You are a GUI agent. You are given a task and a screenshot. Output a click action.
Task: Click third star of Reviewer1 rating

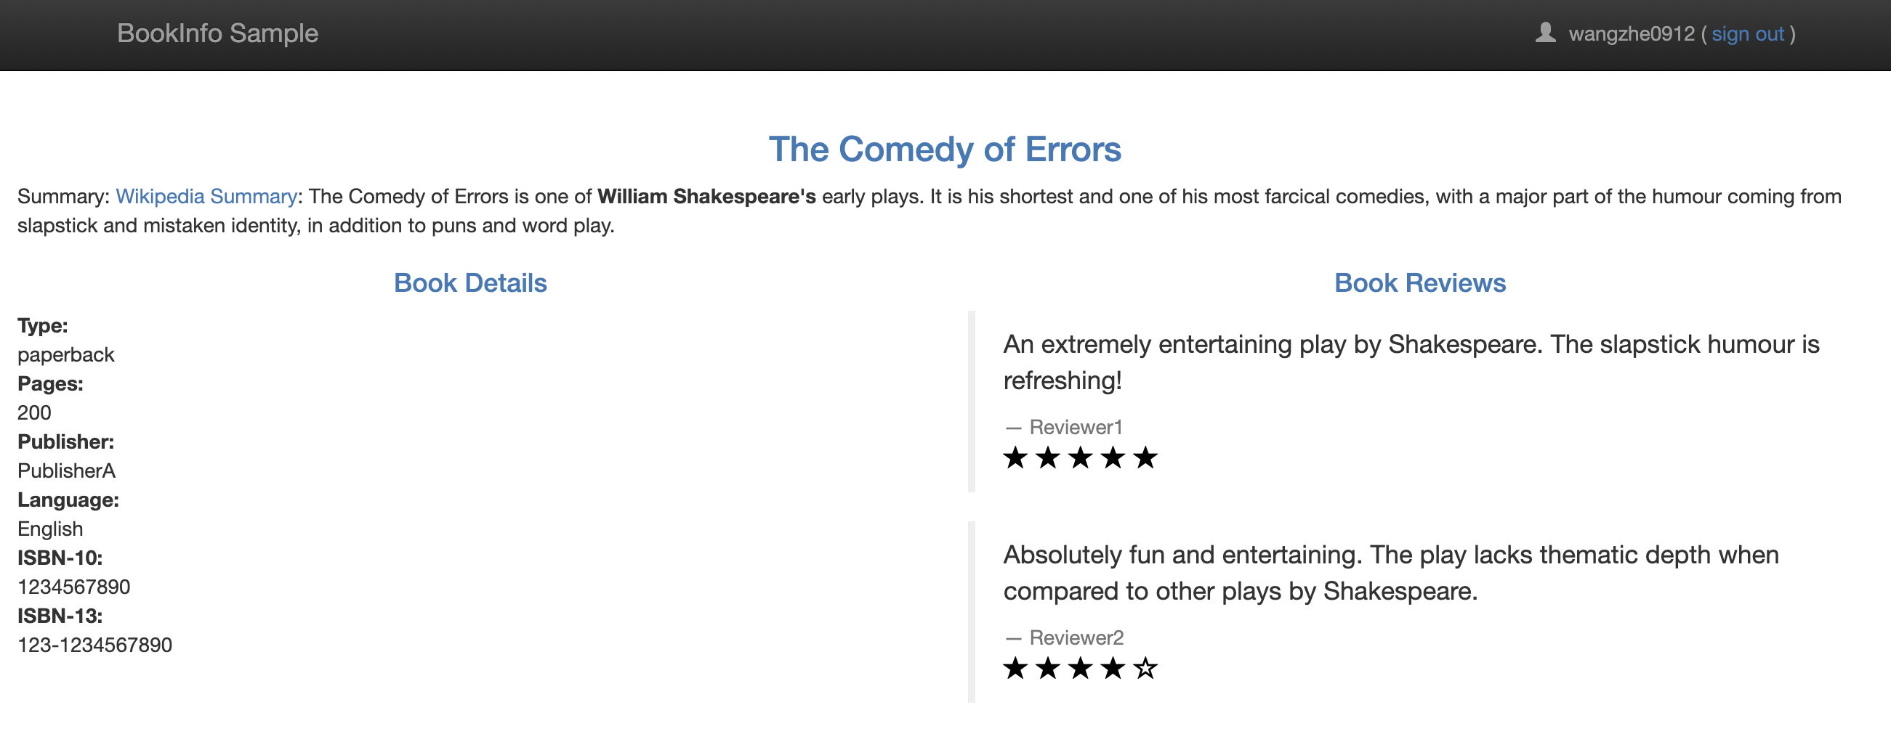1080,458
